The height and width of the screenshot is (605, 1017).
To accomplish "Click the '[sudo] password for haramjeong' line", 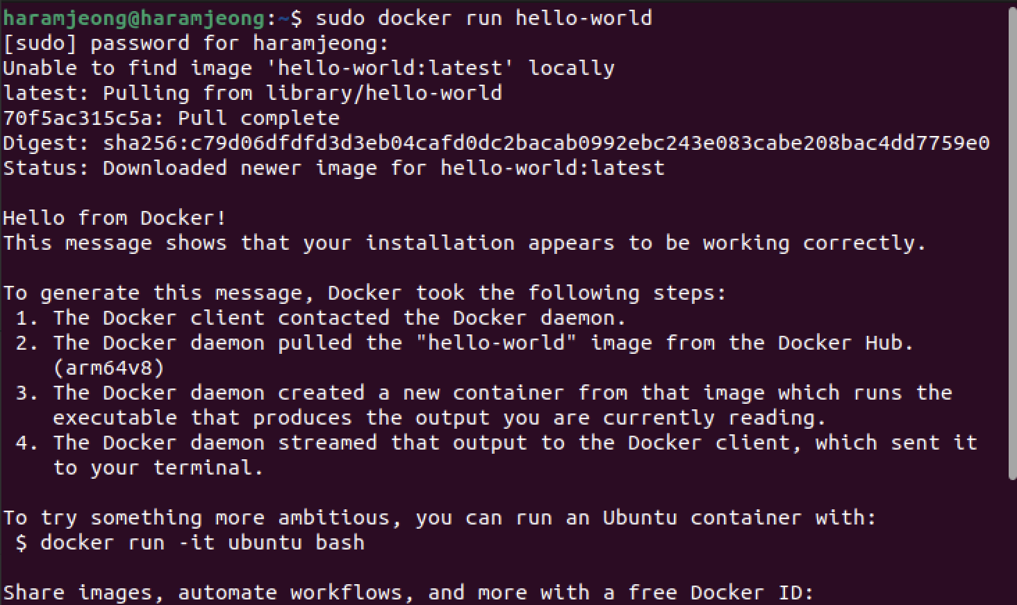I will 196,43.
